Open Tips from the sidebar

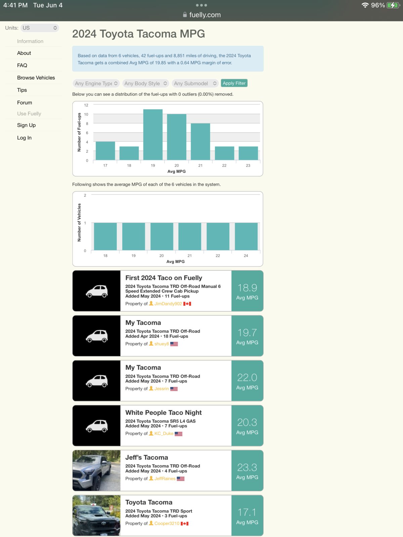tap(22, 90)
